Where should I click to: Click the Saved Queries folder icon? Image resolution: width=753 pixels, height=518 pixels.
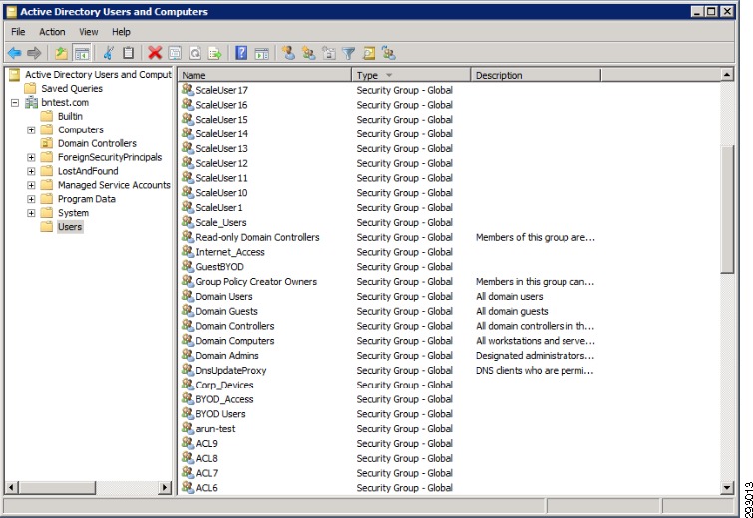click(x=30, y=88)
